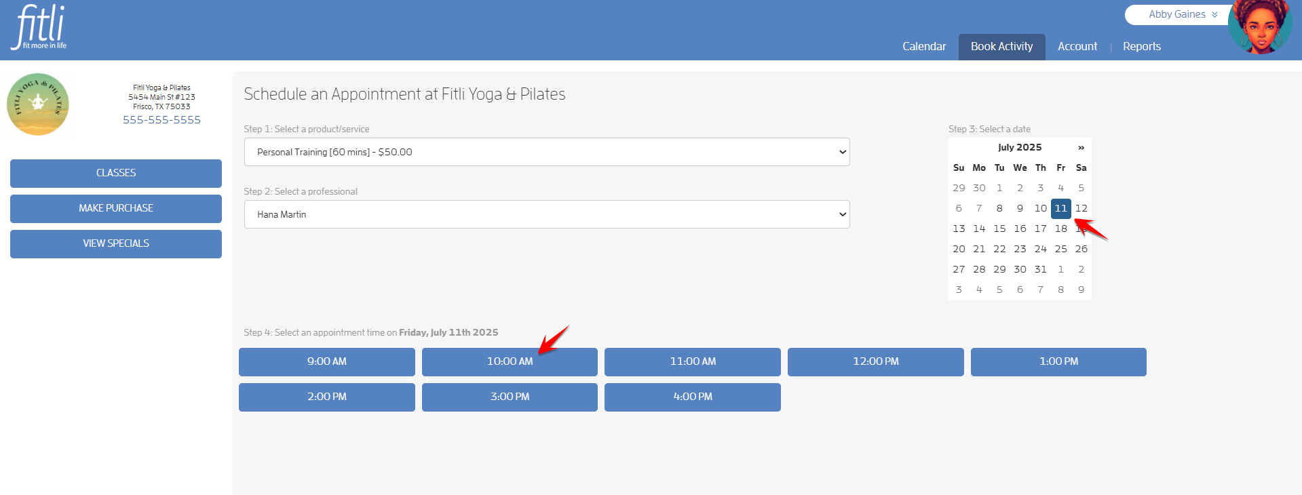Choose the 12:00 PM time slot

pyautogui.click(x=876, y=361)
